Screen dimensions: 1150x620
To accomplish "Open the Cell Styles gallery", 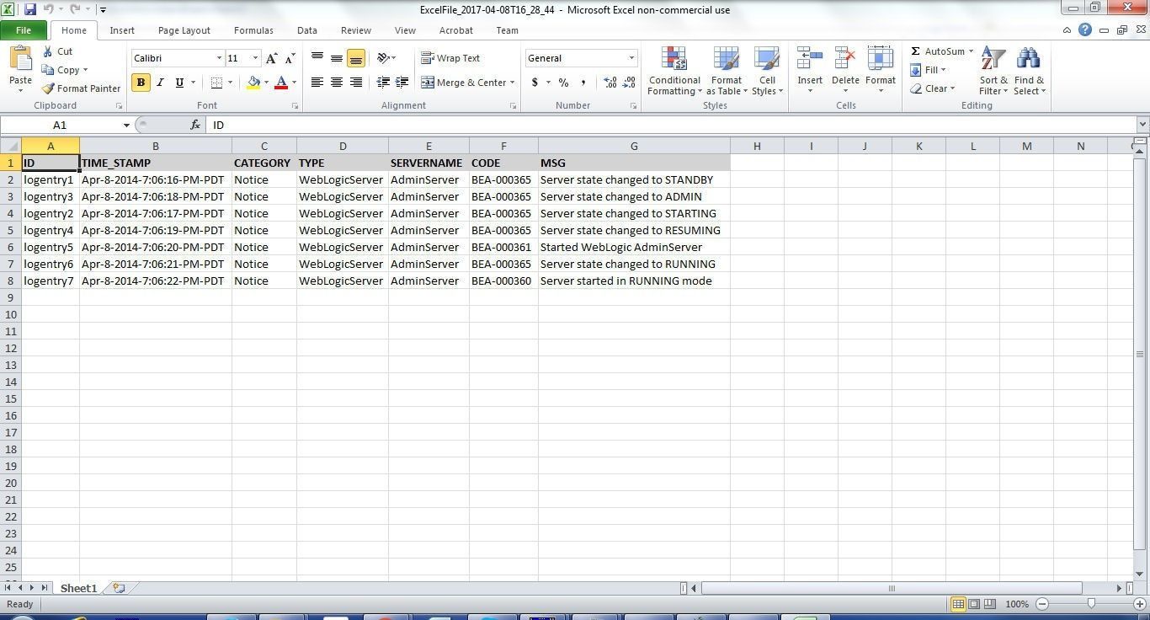I will [767, 72].
